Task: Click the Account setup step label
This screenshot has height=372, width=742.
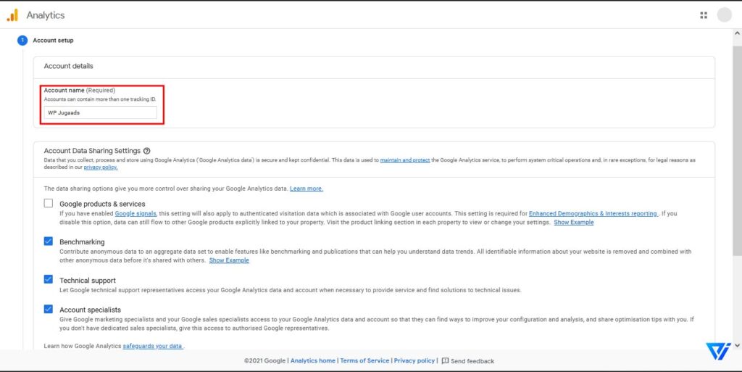Action: click(53, 41)
